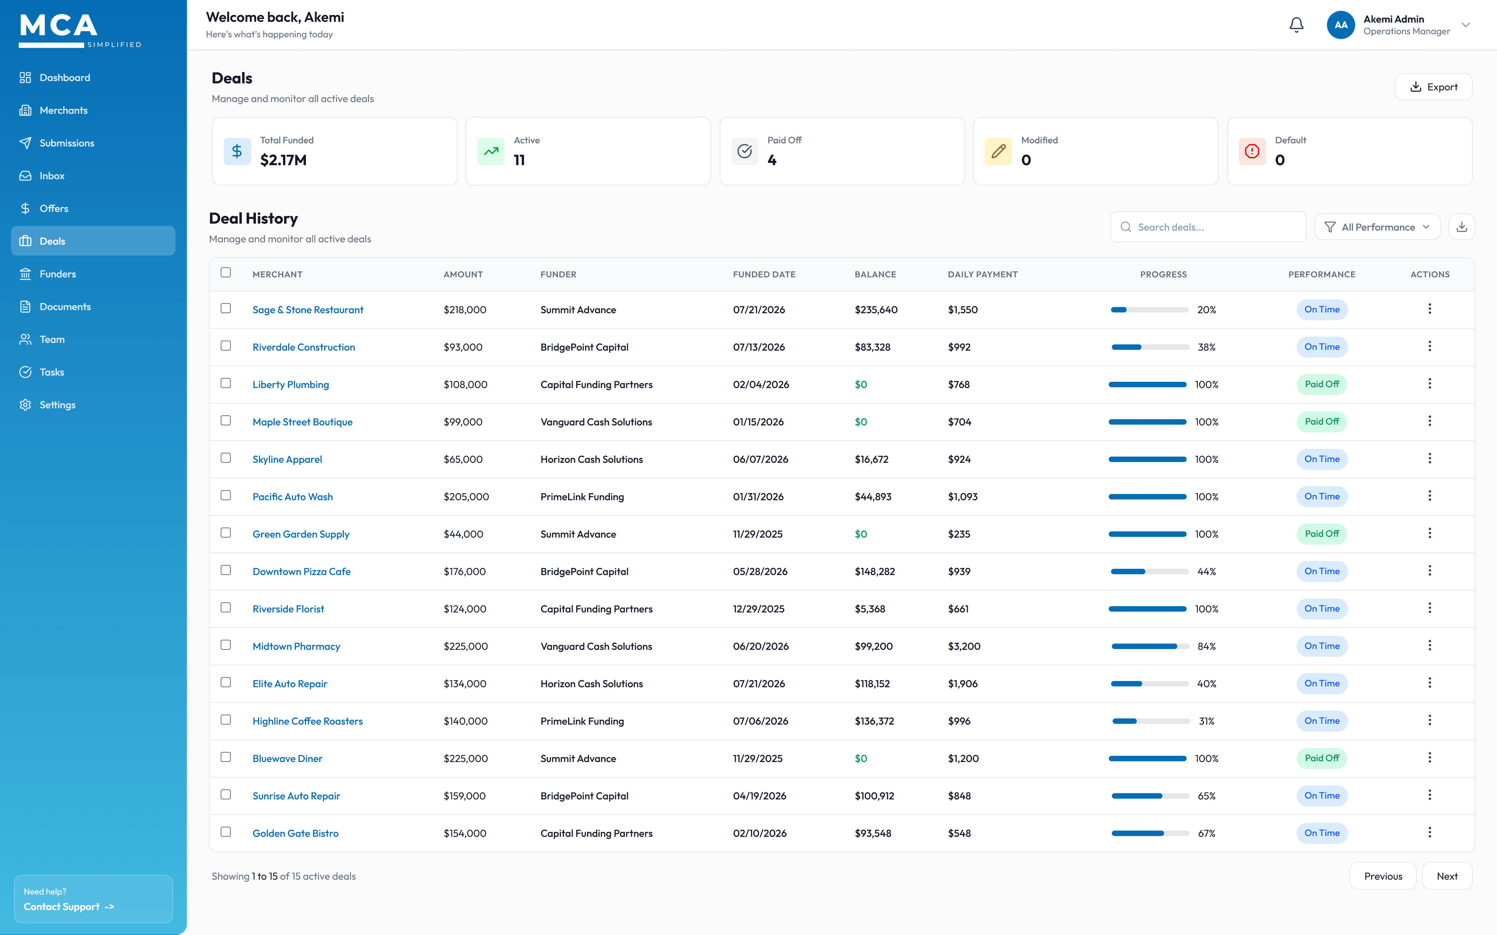This screenshot has height=935, width=1497.
Task: Click Sage & Stone Restaurant's 20% progress bar
Action: (x=1149, y=310)
